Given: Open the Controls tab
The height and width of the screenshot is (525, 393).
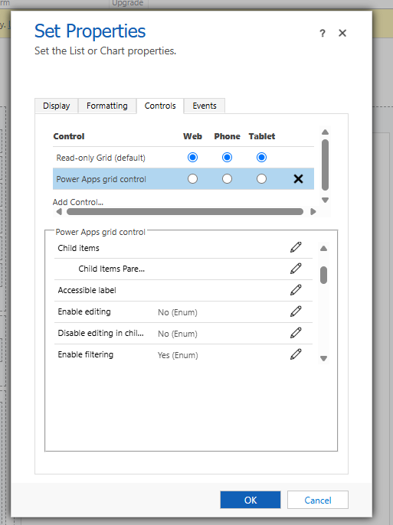Looking at the screenshot, I should [x=160, y=106].
